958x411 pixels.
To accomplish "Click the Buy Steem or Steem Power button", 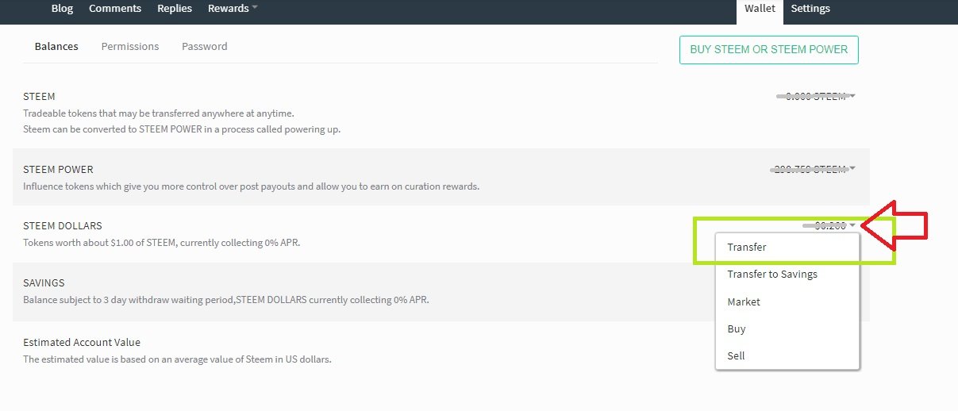I will tap(768, 49).
